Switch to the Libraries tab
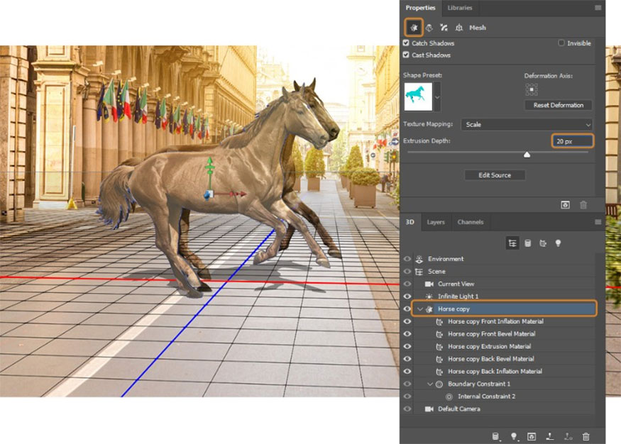This screenshot has width=621, height=444. click(x=460, y=8)
